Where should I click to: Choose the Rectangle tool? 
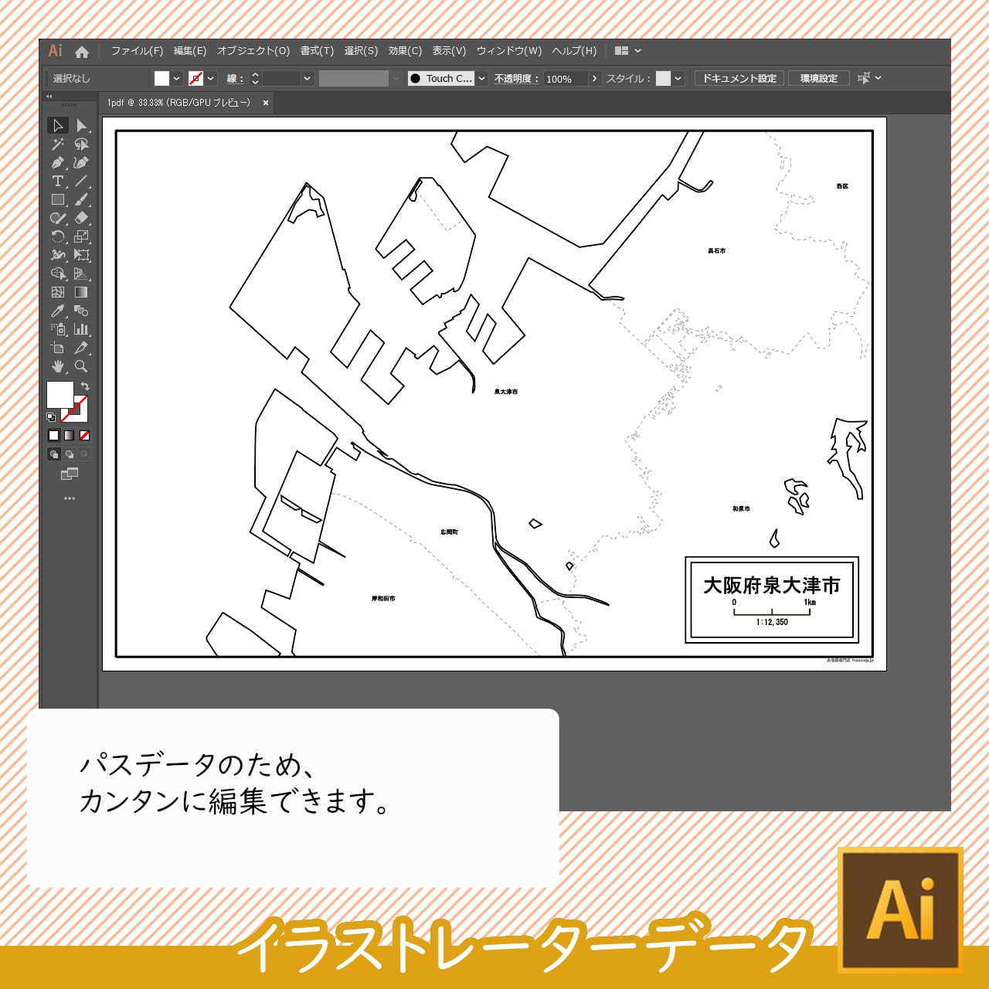pos(58,199)
